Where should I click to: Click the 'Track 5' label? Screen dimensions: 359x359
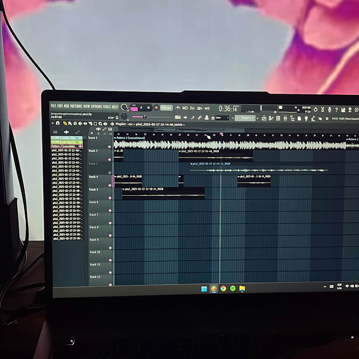(94, 190)
